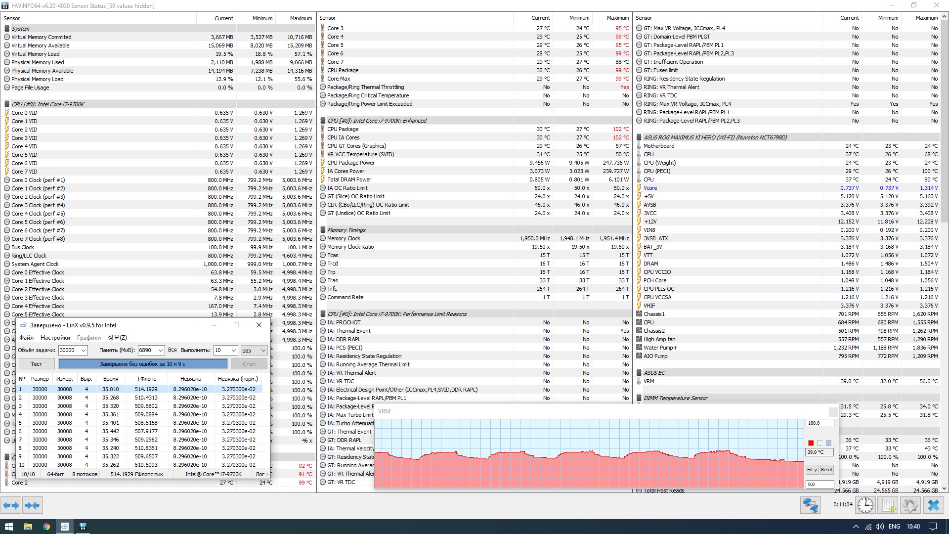The height and width of the screenshot is (534, 949).
Task: Open the 'раз' units dropdown
Action: click(x=263, y=350)
